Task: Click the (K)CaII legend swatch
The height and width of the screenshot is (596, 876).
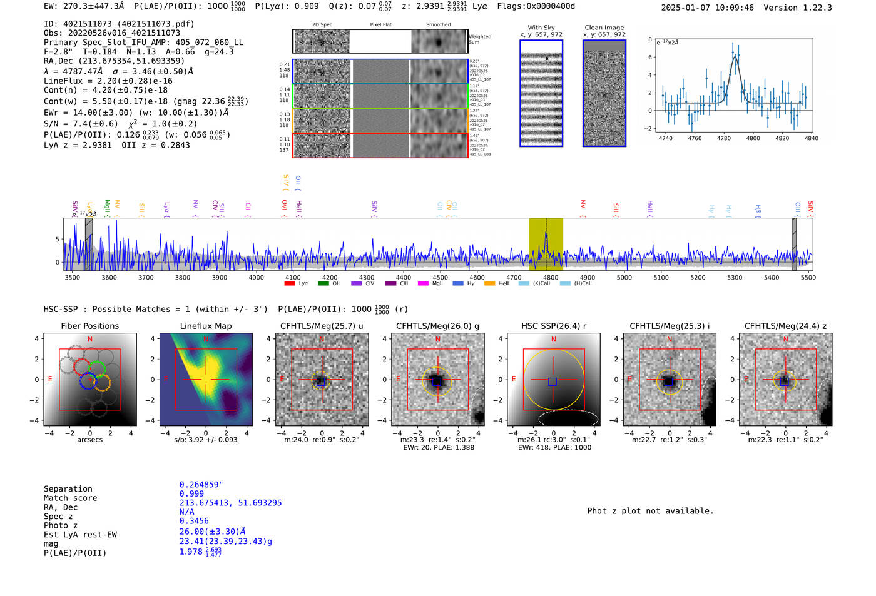Action: 524,283
